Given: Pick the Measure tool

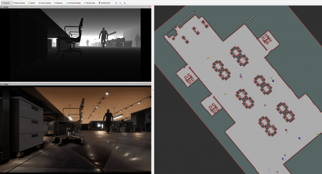Looking at the screenshot, I should click(58, 3).
